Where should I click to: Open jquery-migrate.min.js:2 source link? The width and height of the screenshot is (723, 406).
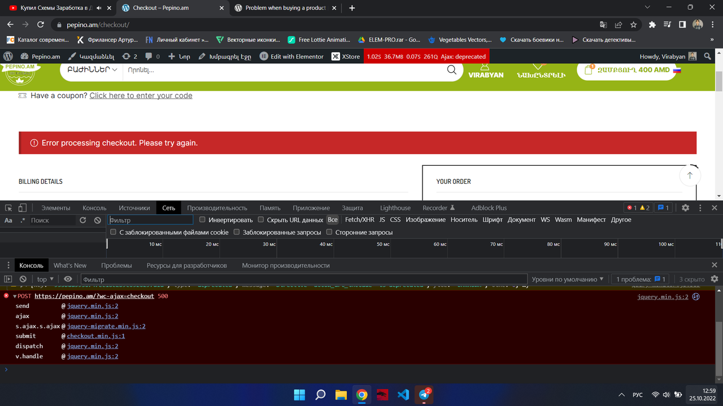point(106,326)
